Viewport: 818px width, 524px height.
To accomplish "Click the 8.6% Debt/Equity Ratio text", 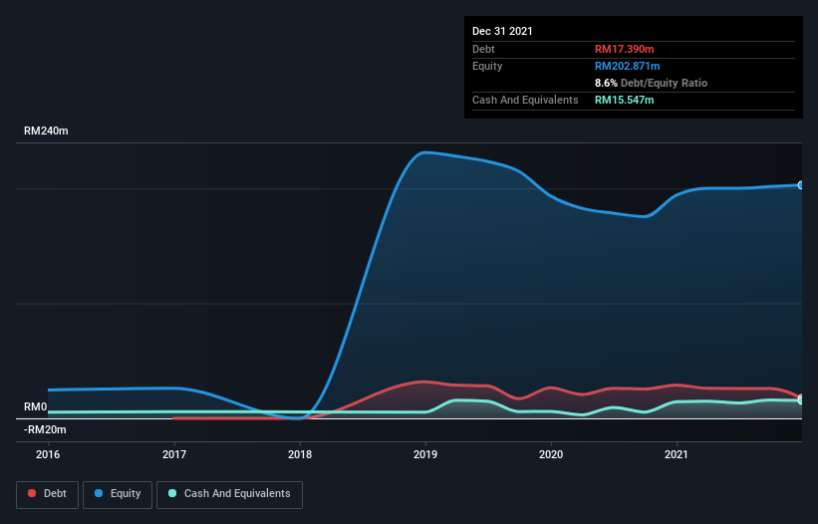I will tap(651, 83).
